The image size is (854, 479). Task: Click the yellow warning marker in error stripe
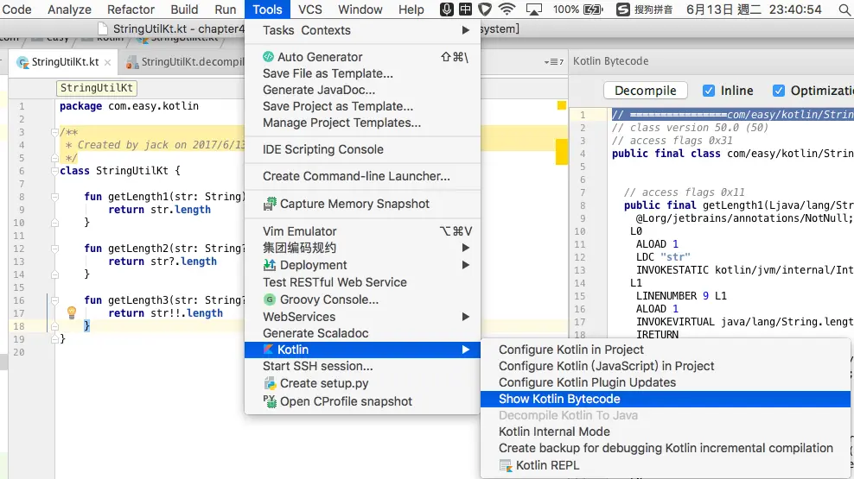(x=561, y=152)
